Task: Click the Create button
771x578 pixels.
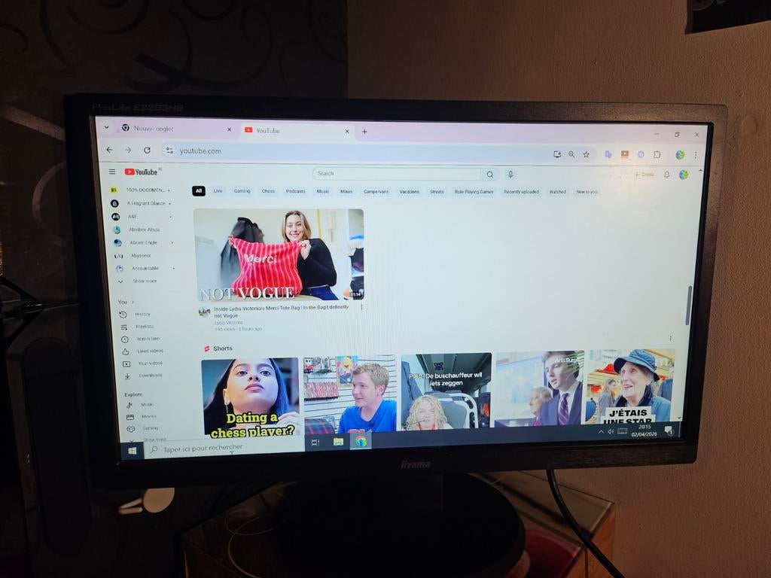Action: [x=645, y=175]
